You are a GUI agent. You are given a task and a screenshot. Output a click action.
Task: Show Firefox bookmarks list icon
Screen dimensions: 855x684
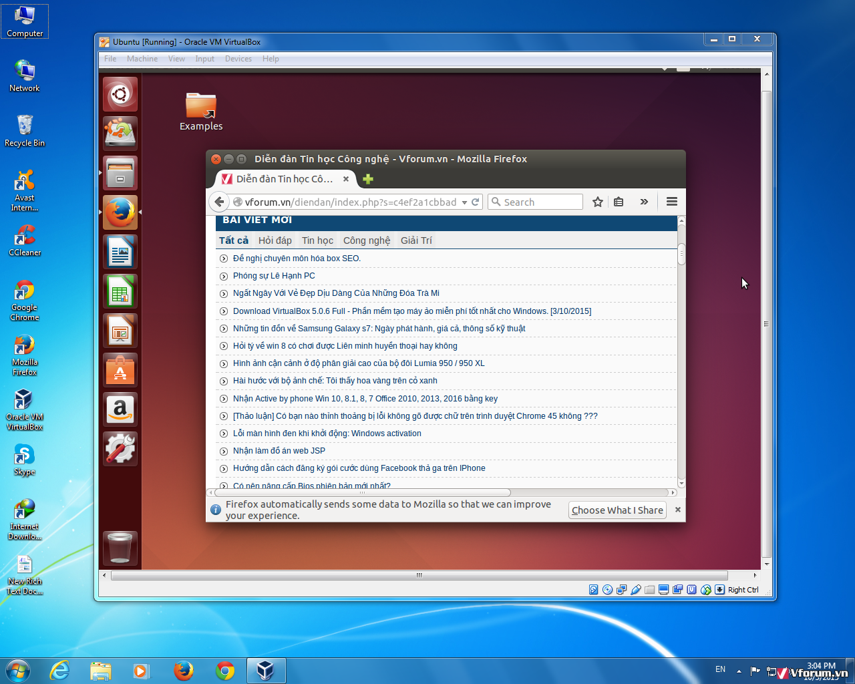pyautogui.click(x=619, y=202)
